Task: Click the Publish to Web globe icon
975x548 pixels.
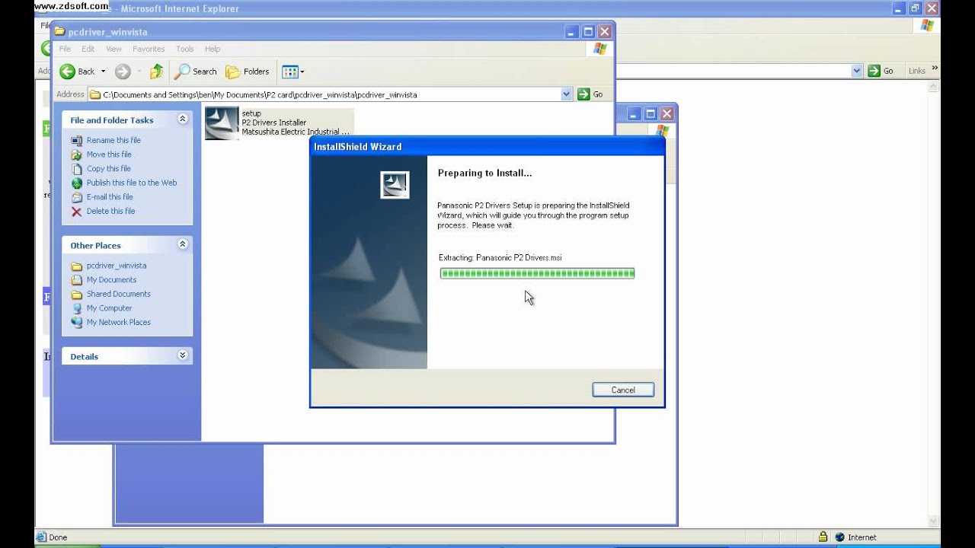Action: coord(76,183)
